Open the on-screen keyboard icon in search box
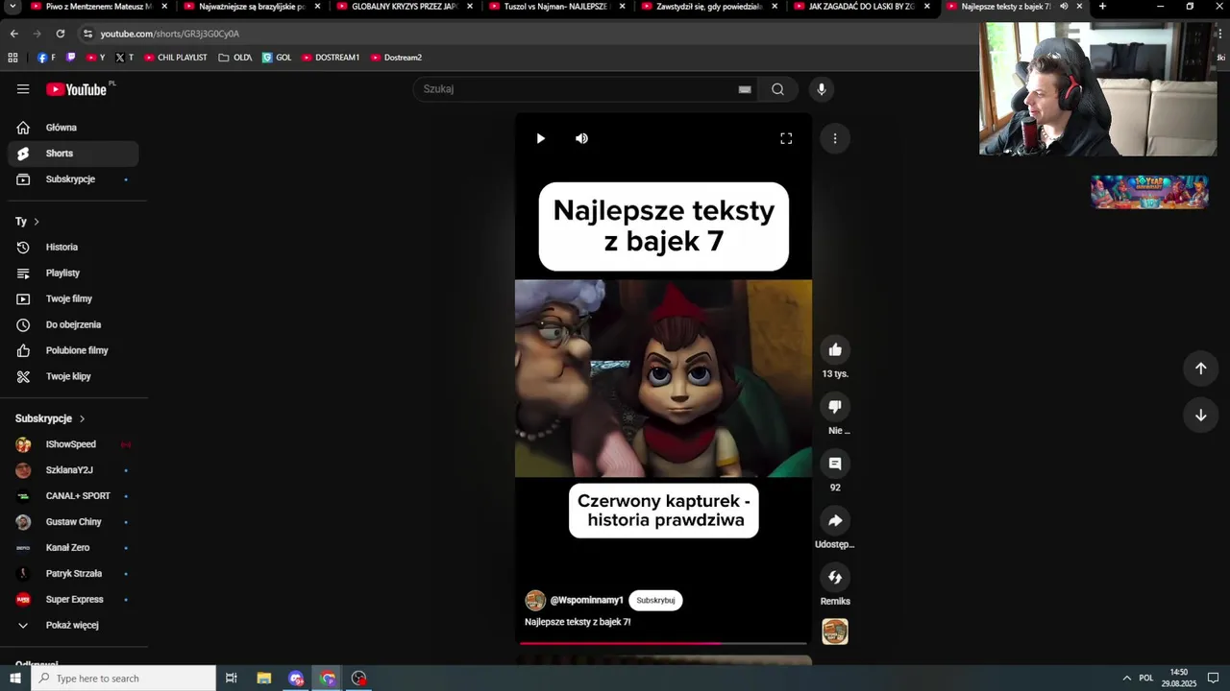The image size is (1230, 691). pyautogui.click(x=744, y=89)
